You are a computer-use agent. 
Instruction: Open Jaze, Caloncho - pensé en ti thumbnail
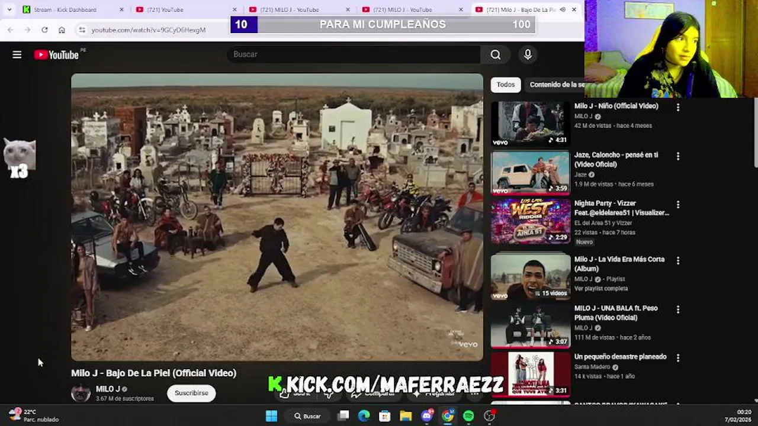click(x=530, y=172)
